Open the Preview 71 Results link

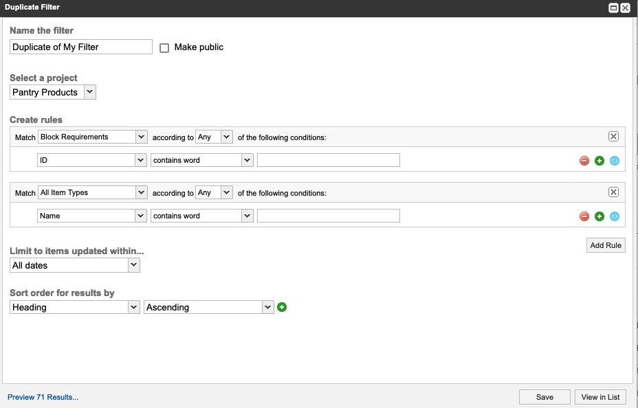coord(43,397)
